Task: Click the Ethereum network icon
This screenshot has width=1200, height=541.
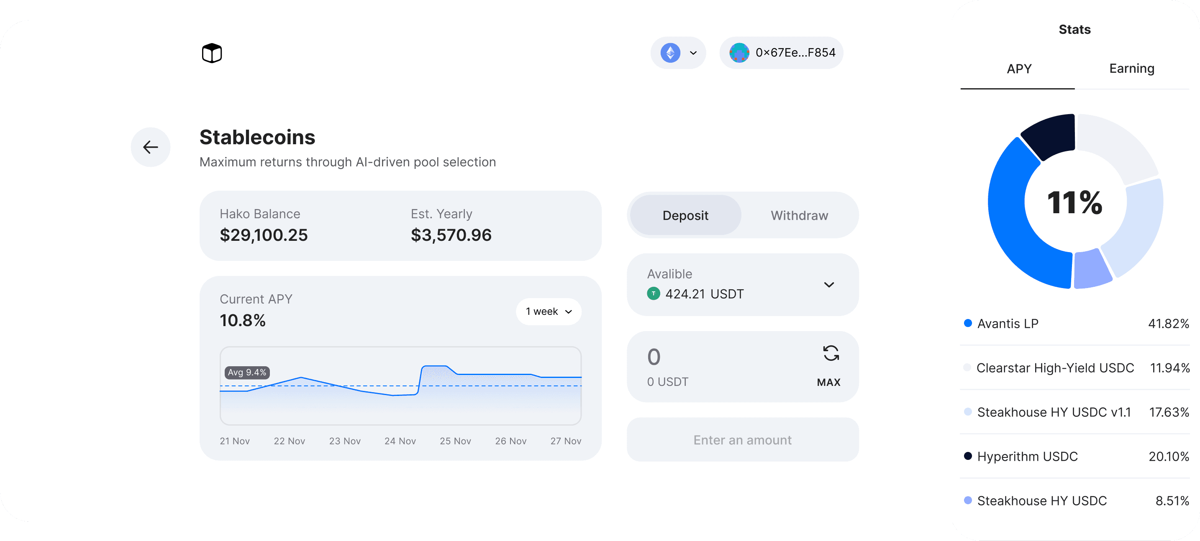Action: (670, 53)
